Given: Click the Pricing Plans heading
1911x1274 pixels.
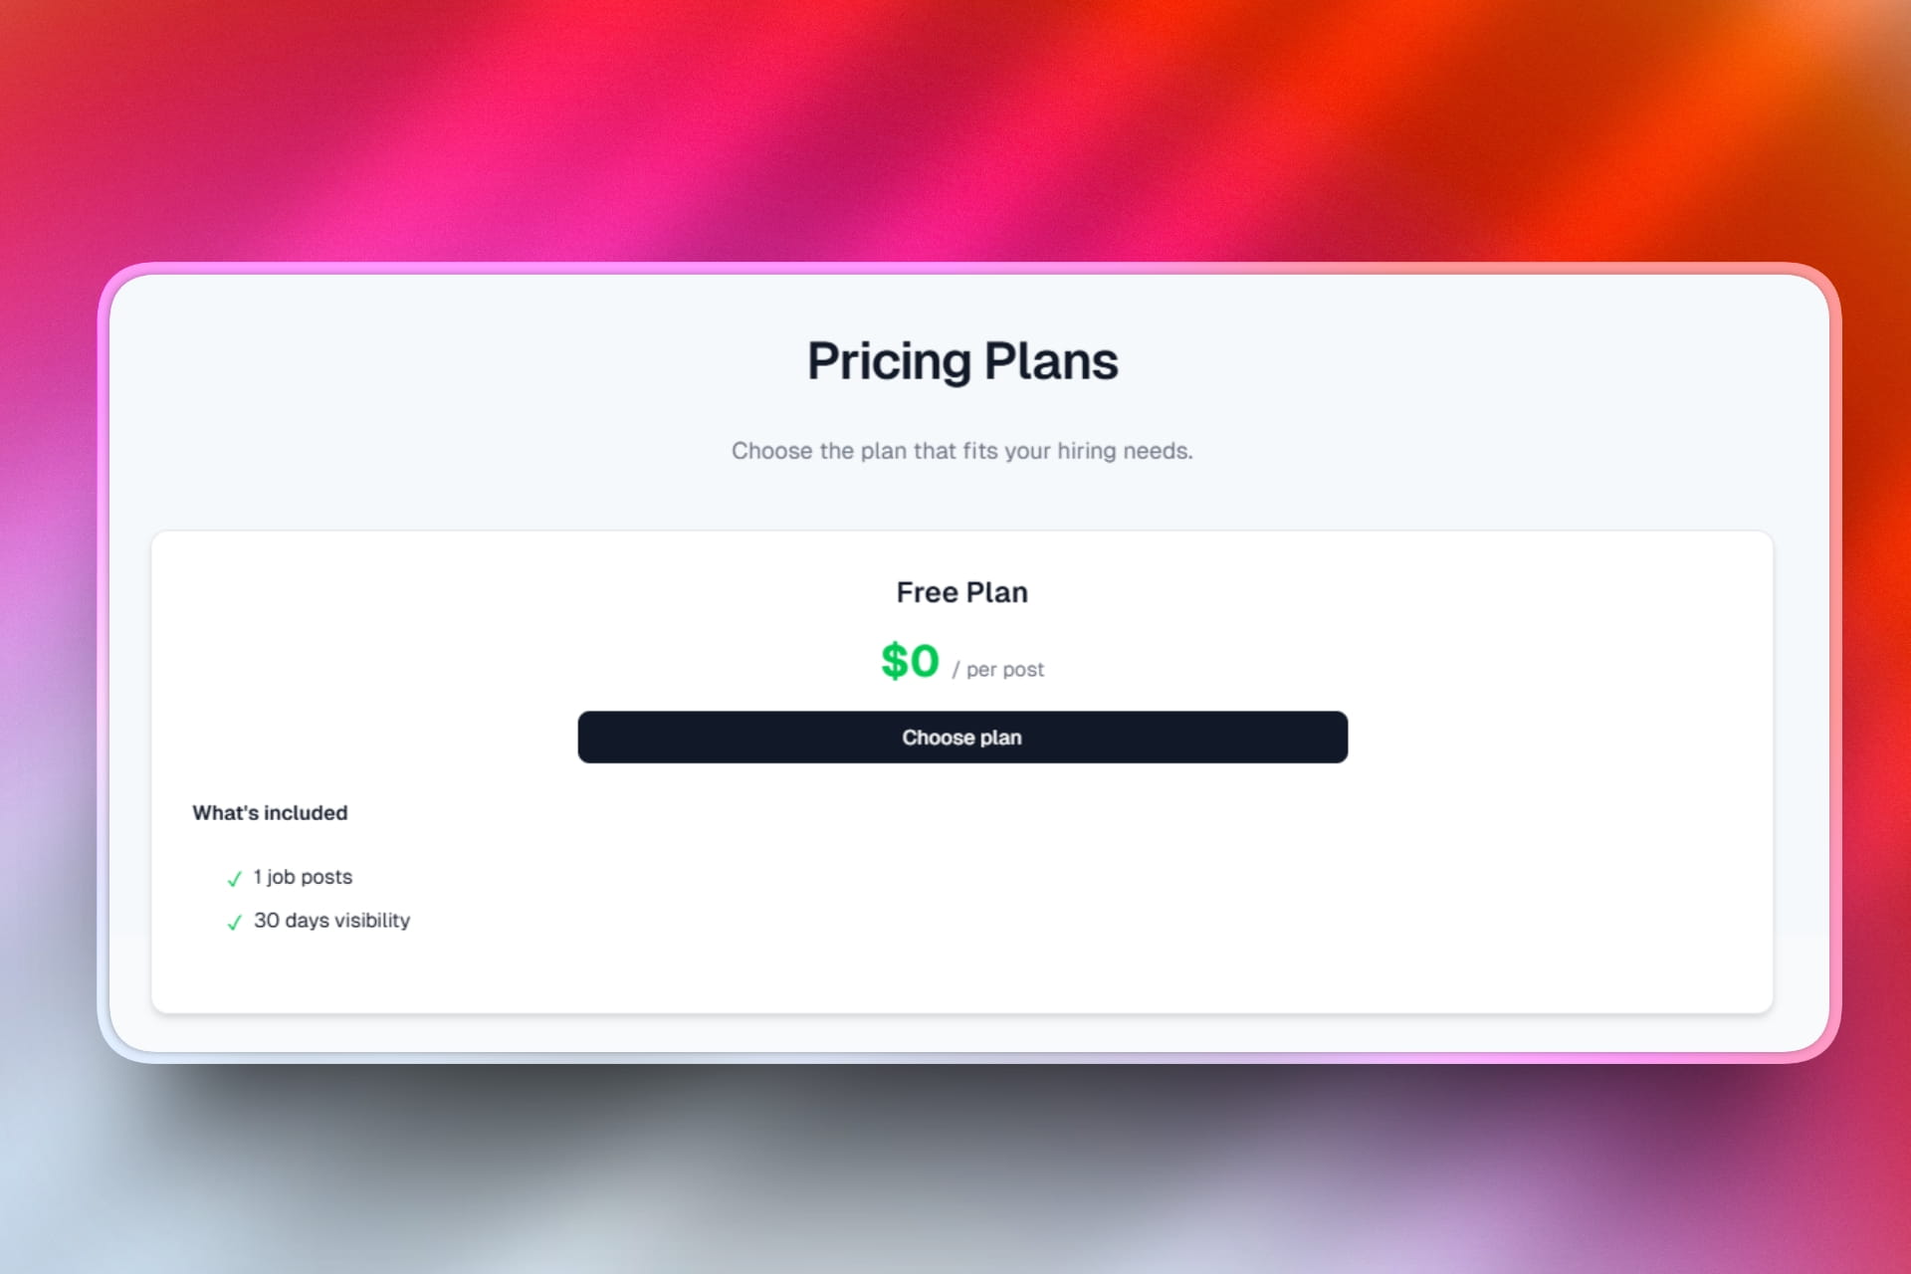Looking at the screenshot, I should tap(962, 360).
